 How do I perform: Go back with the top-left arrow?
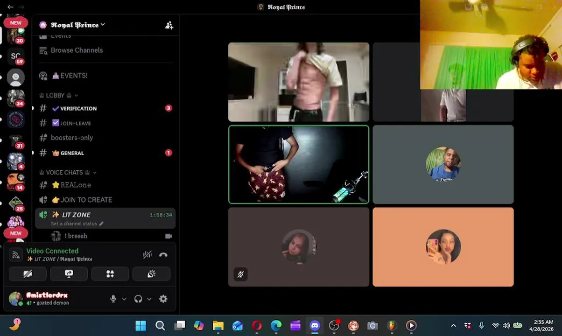click(x=10, y=7)
